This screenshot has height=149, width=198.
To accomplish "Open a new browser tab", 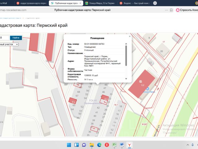I will point(155,3).
